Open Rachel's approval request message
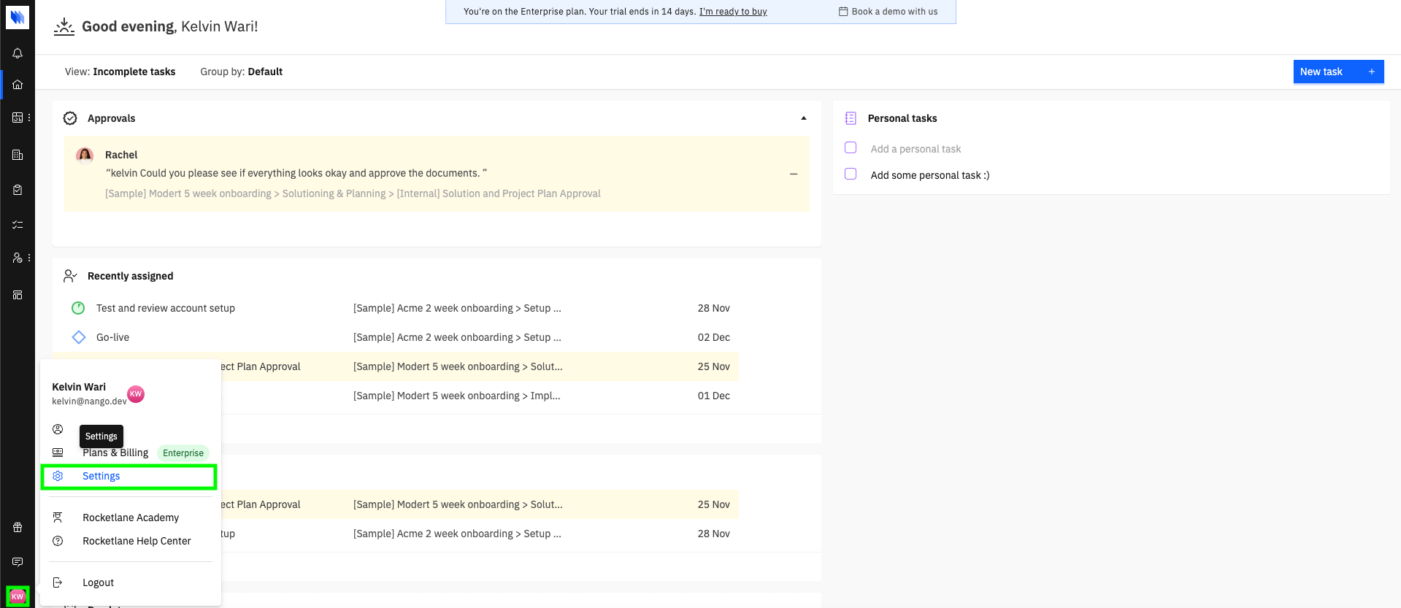1401x608 pixels. (x=296, y=173)
